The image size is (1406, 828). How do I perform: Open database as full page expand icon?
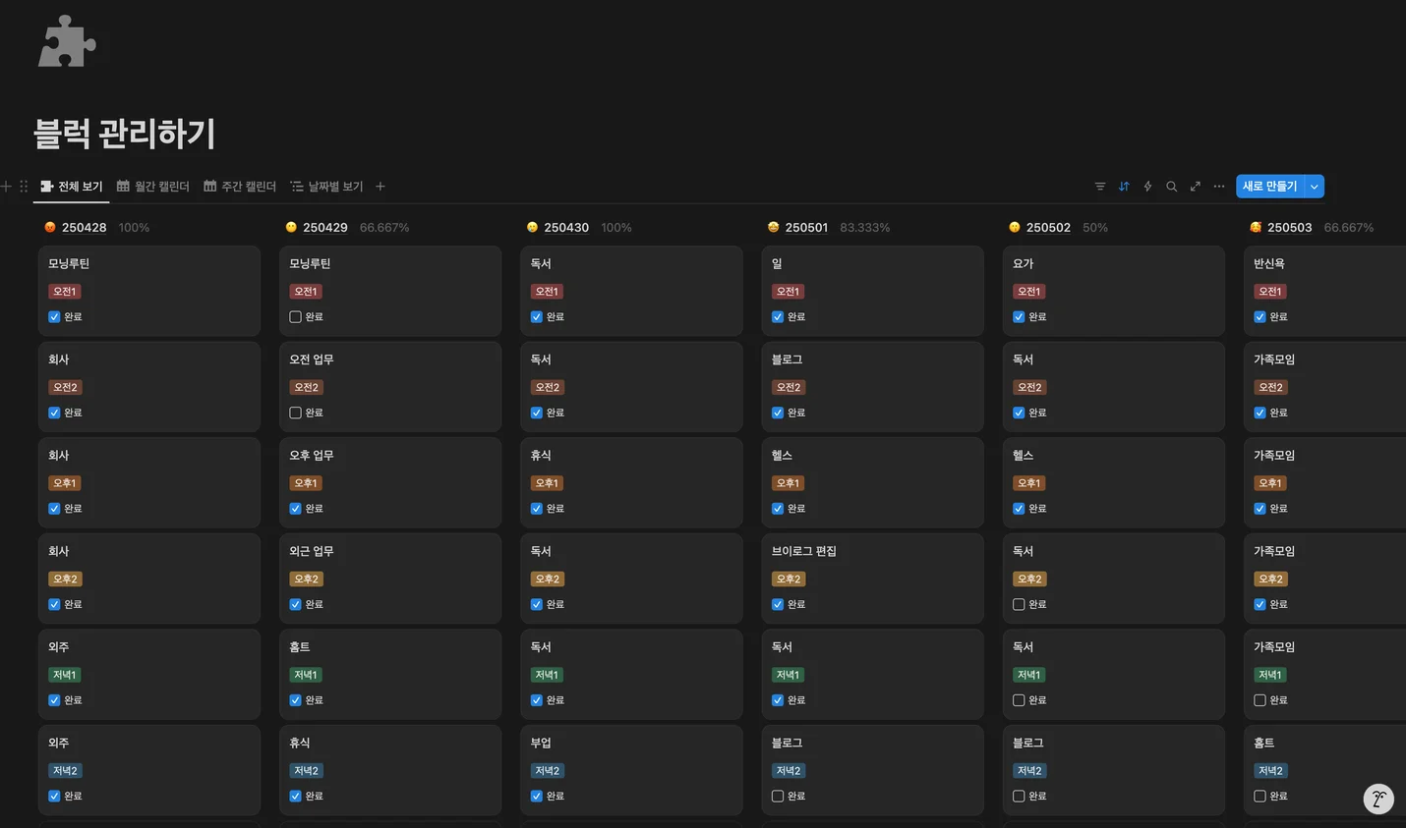[x=1196, y=187]
